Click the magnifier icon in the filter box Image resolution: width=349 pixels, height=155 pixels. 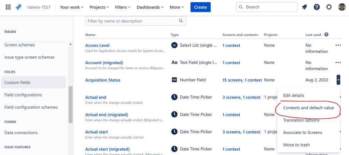(x=181, y=21)
